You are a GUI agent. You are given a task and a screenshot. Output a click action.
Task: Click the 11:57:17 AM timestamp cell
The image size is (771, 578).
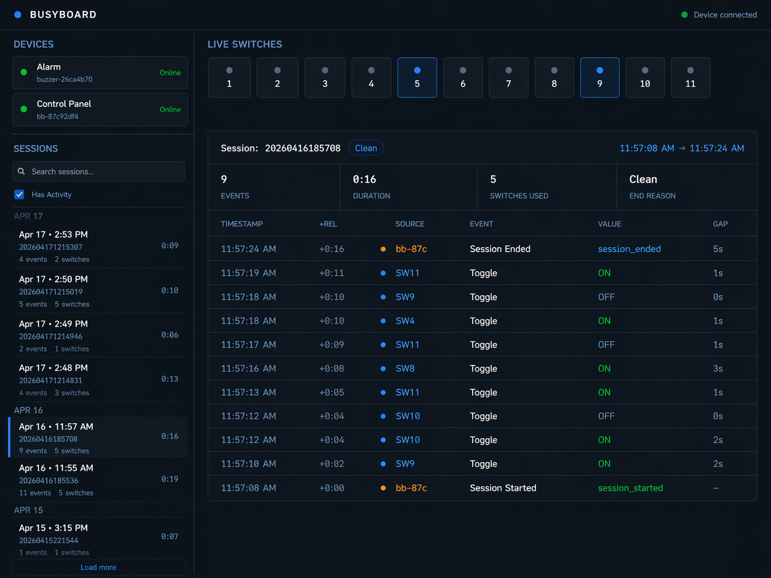(249, 345)
